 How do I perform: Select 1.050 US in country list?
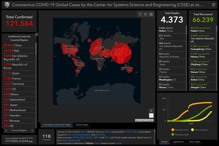pos(19,89)
